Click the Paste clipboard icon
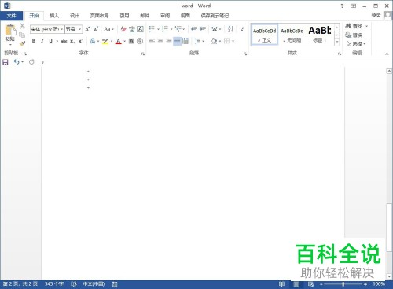 coord(10,30)
